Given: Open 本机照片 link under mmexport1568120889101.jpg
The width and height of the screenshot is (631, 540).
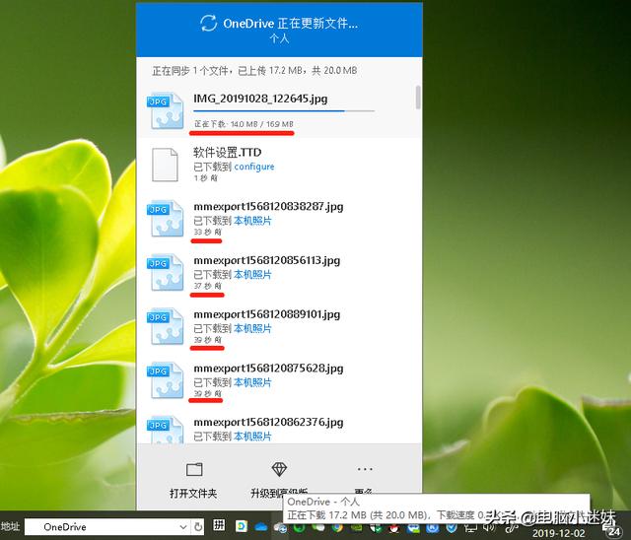Looking at the screenshot, I should [x=252, y=328].
